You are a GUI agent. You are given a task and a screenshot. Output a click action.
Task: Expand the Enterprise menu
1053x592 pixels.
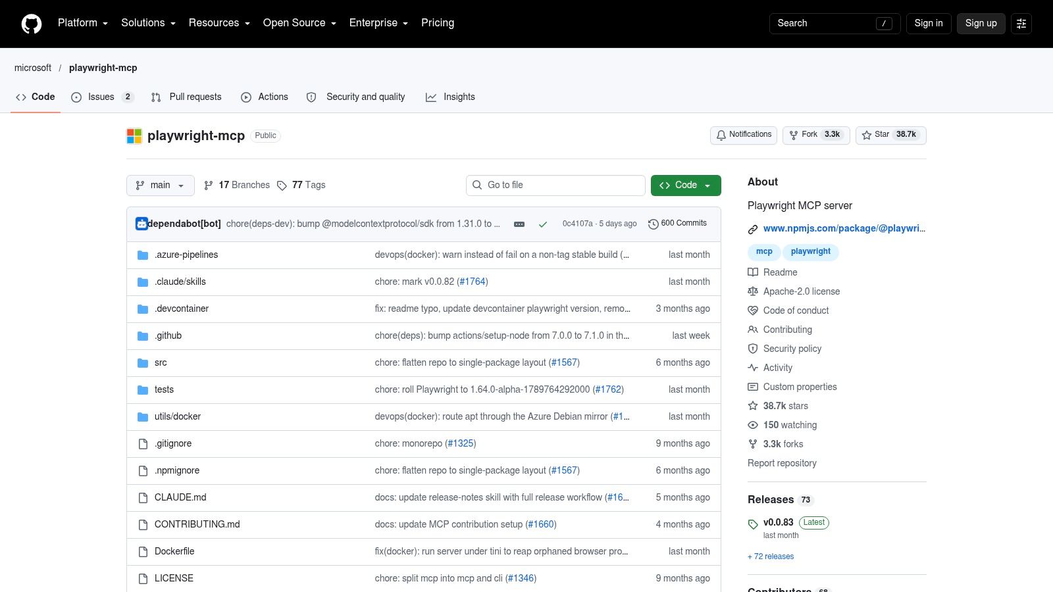[x=378, y=23]
